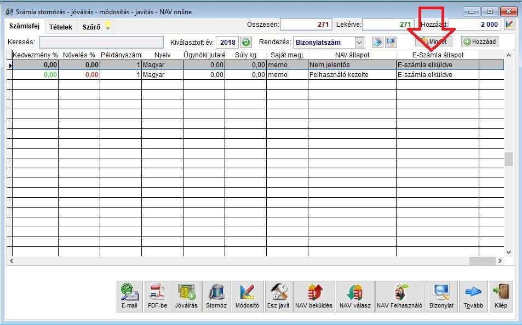Click E-számla elküldve in the Felhasználó kezelte row
522x325 pixels.
tap(438, 75)
